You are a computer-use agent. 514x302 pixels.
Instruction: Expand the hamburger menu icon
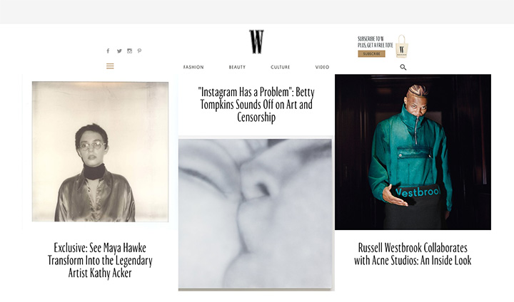[x=110, y=66]
